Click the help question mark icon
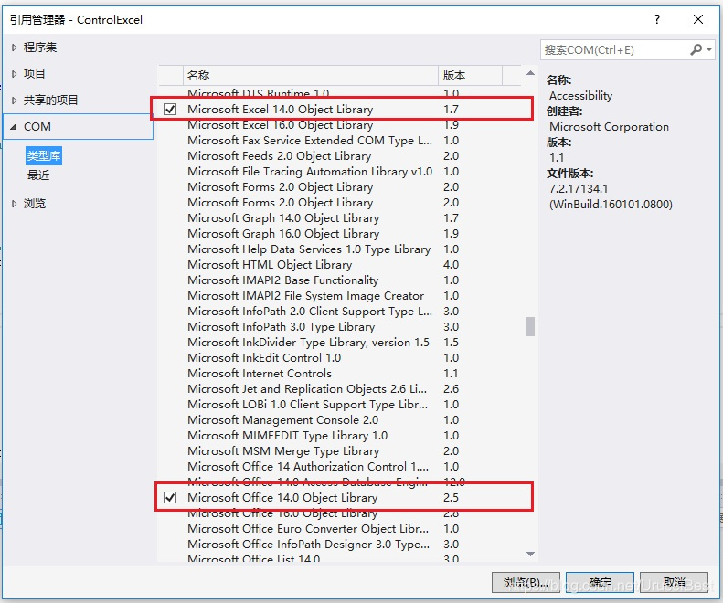The width and height of the screenshot is (723, 603). (657, 19)
